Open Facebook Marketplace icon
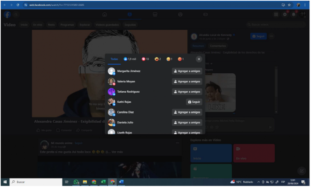 coord(155,14)
